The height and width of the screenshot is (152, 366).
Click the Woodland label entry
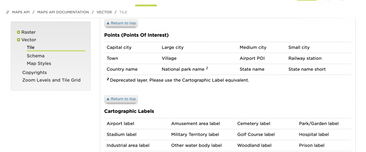tap(254, 145)
